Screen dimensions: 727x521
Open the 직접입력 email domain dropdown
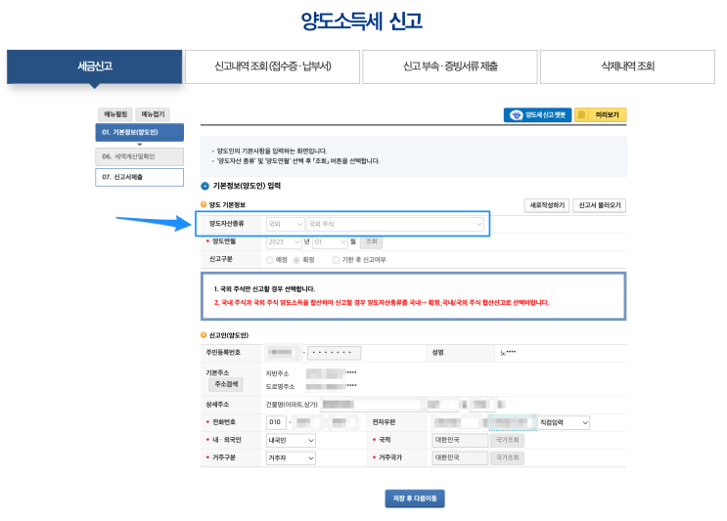pos(564,423)
